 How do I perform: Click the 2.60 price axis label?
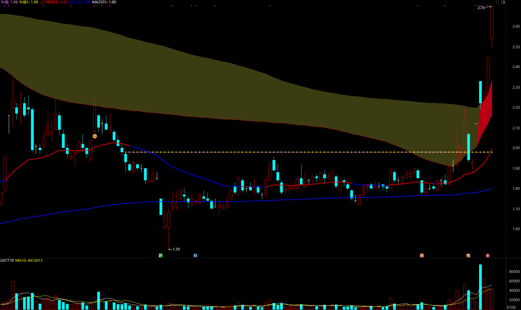(x=516, y=26)
